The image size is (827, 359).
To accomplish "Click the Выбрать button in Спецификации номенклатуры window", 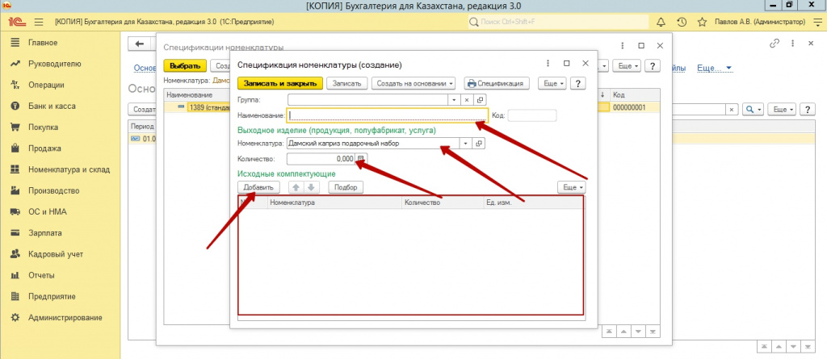I will point(185,66).
